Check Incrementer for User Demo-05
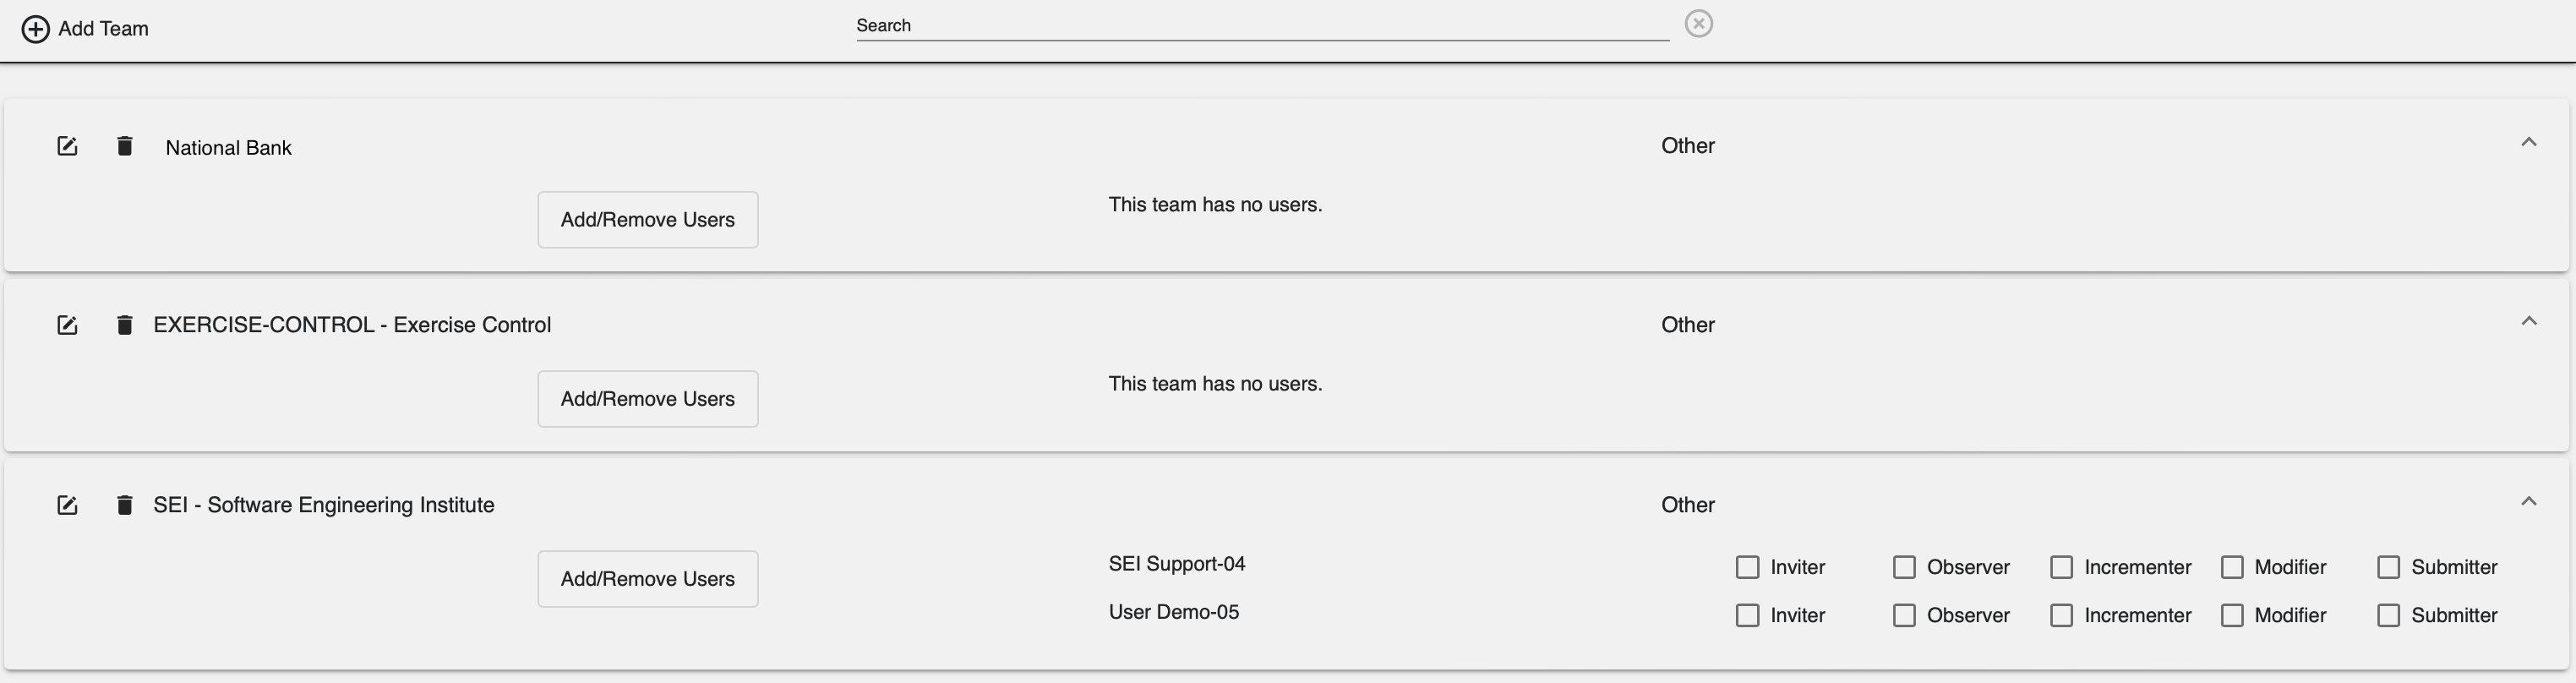The height and width of the screenshot is (683, 2576). (x=2061, y=615)
